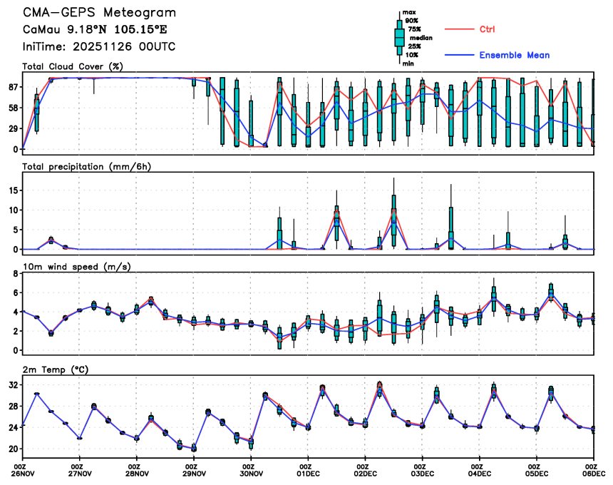Click the 4 tick on wind speed axis
Screen dimensions: 613x485
(16, 312)
